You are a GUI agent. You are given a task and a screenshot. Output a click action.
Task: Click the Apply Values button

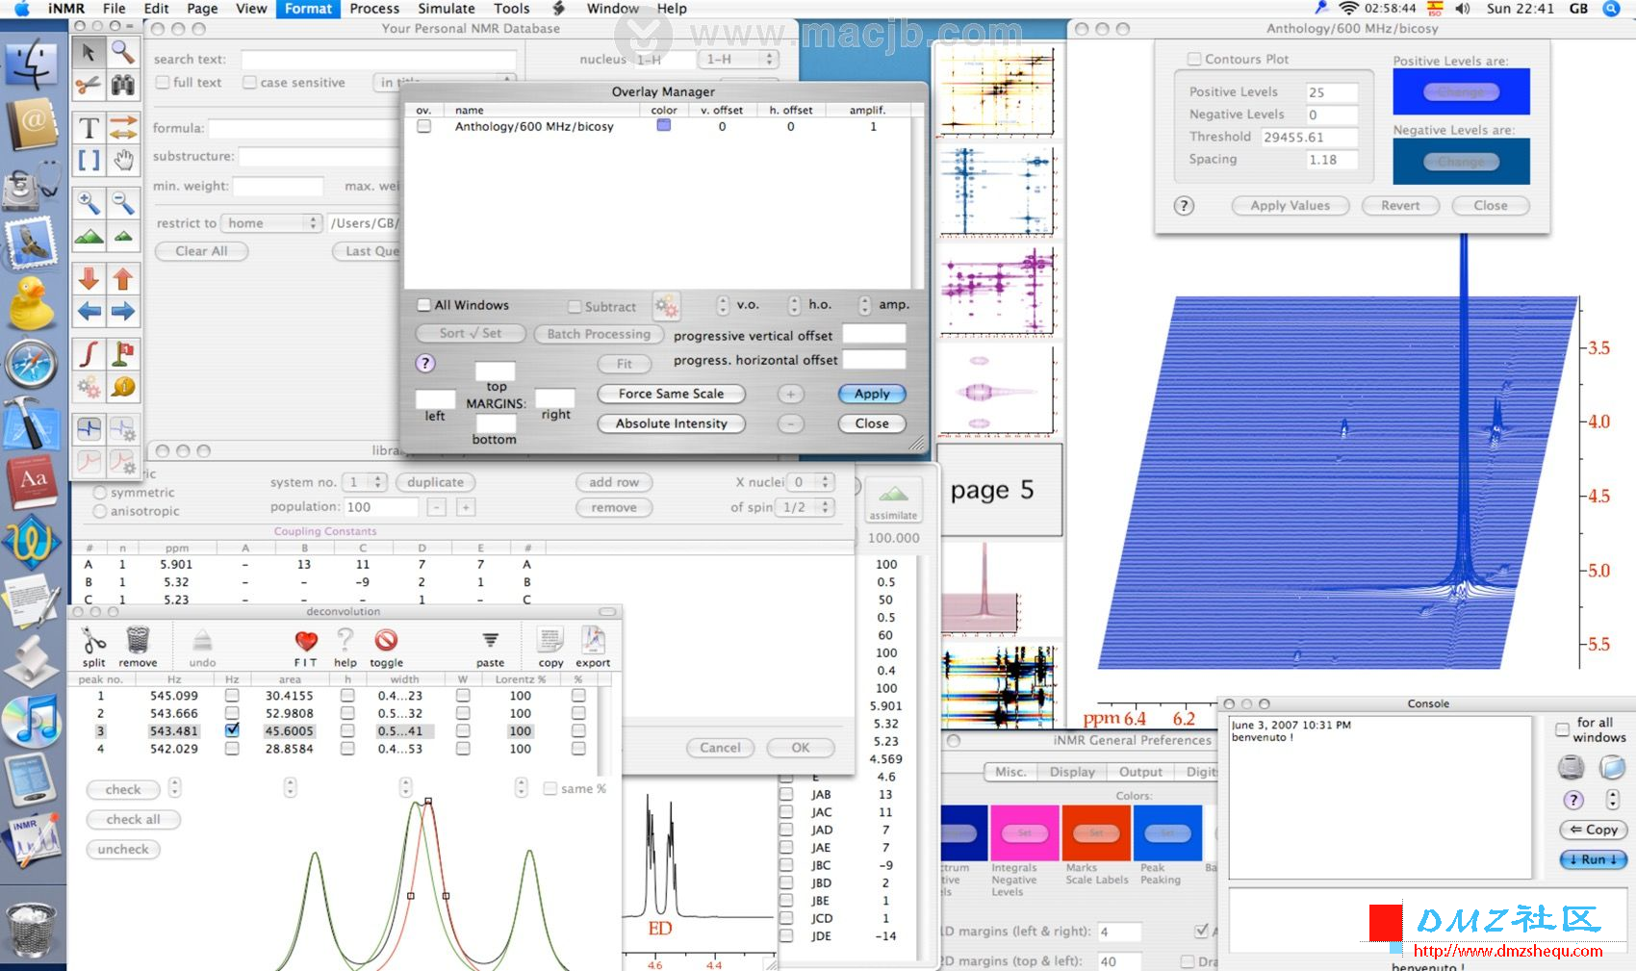[x=1290, y=205]
